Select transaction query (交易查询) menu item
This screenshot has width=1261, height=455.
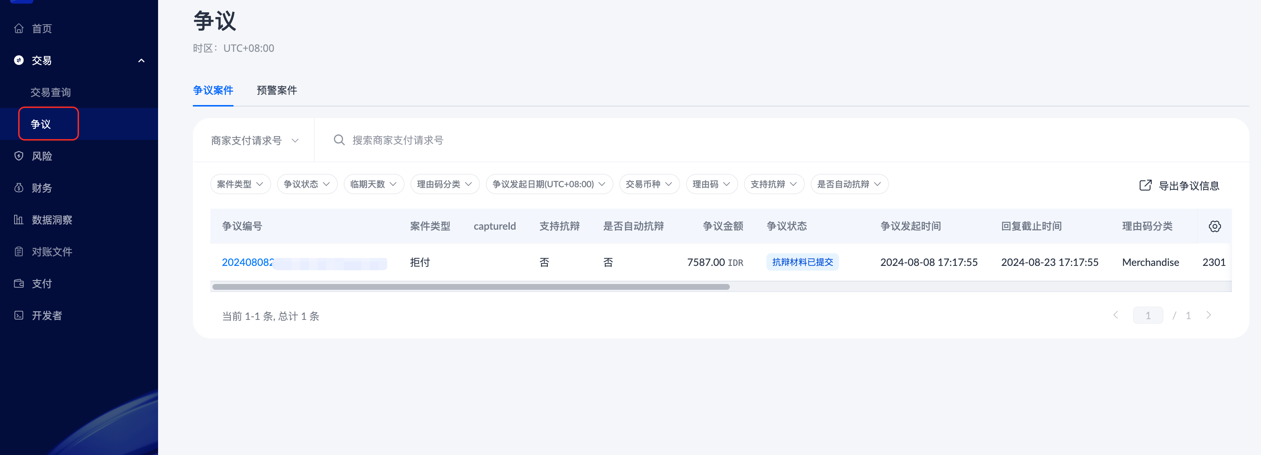50,92
